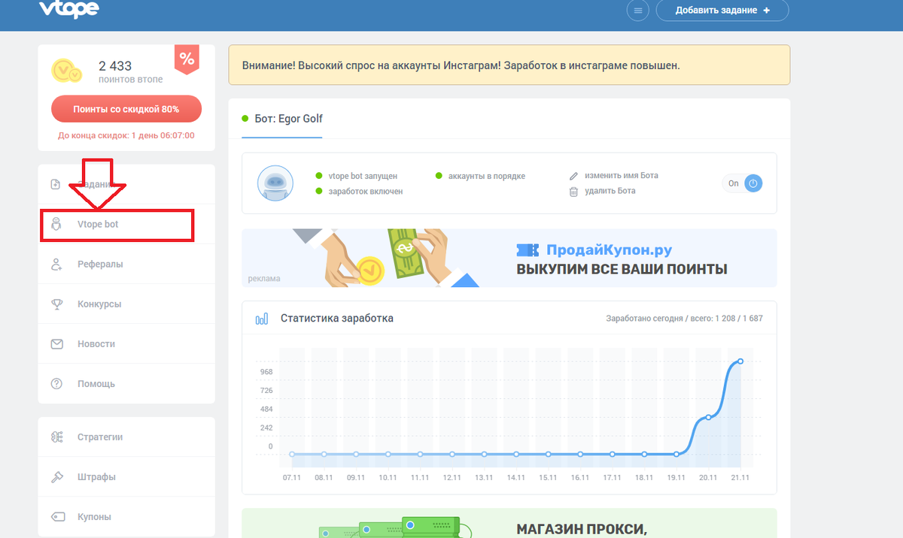Click the strategy icon beside Стратегии
The width and height of the screenshot is (903, 538).
click(56, 437)
